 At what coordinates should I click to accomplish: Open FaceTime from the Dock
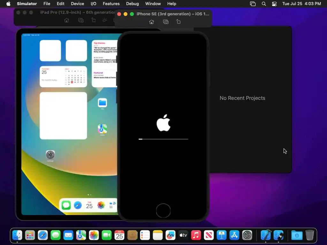107,235
